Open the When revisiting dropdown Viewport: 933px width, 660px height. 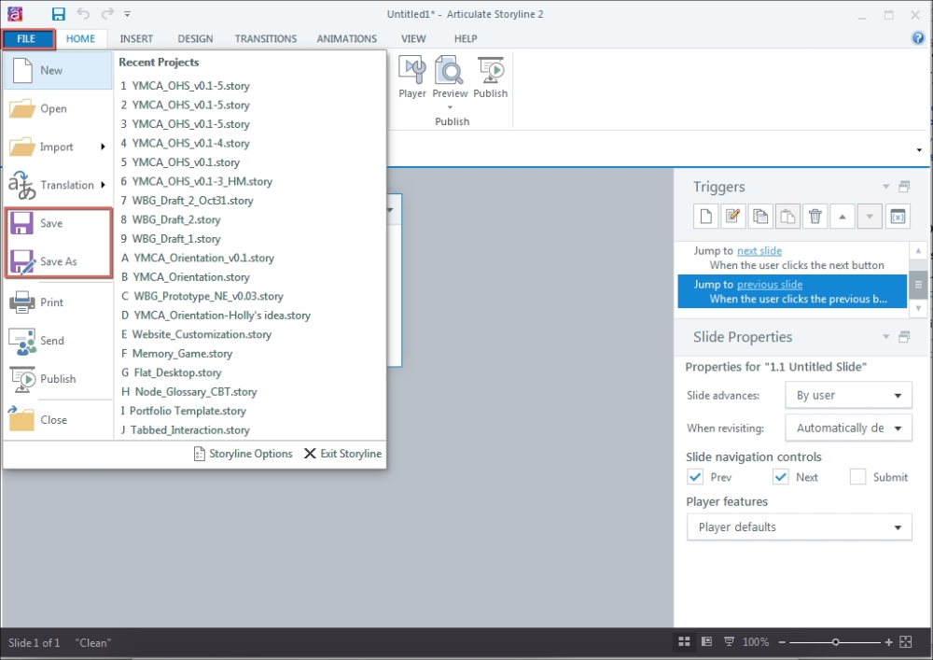coord(848,428)
